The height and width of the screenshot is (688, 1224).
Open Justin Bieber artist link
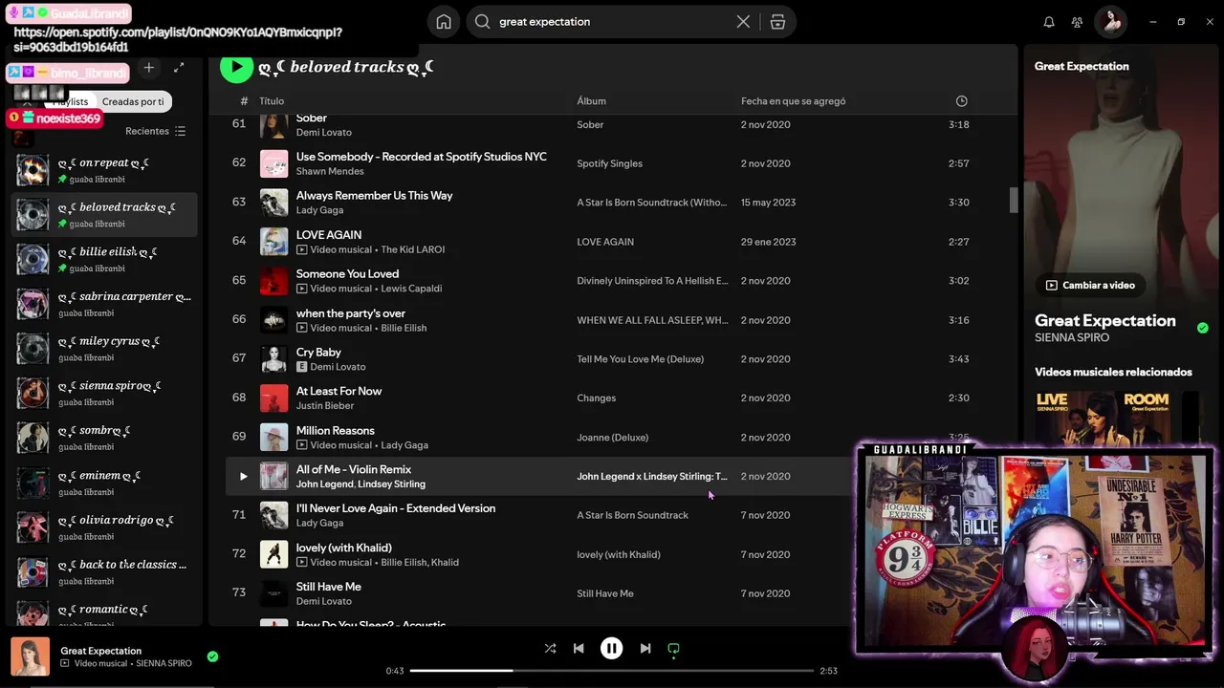pos(325,406)
